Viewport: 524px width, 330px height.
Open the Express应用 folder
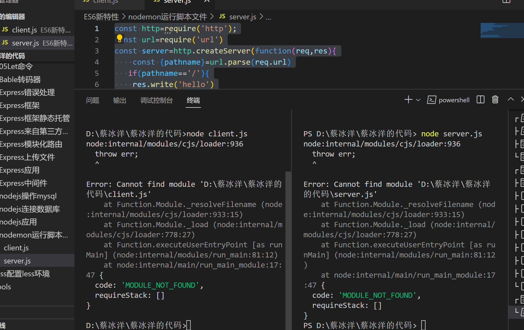pyautogui.click(x=37, y=170)
